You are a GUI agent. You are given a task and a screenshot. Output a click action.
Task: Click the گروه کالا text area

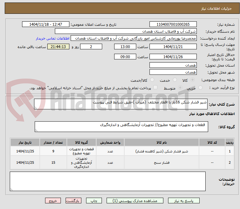(x=121, y=127)
